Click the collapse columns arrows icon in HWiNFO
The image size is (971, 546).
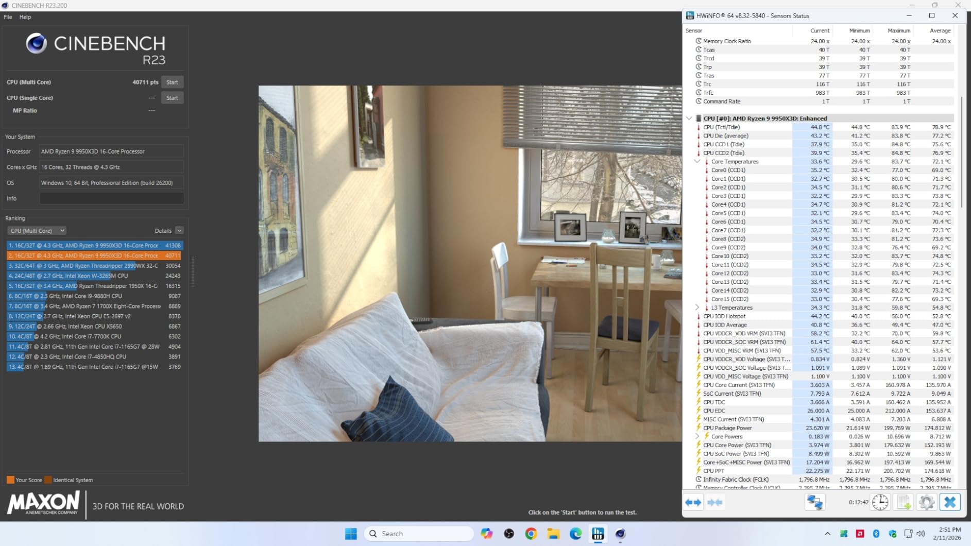(715, 502)
